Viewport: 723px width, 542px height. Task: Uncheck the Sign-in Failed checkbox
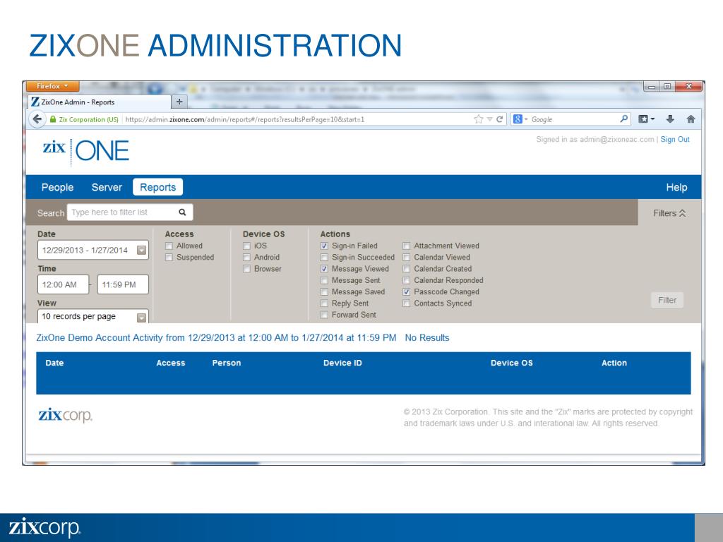[x=325, y=246]
